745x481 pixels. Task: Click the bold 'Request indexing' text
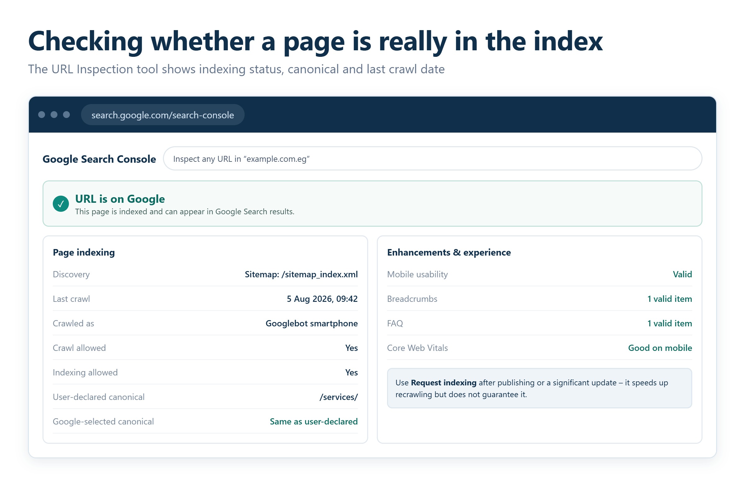(443, 383)
